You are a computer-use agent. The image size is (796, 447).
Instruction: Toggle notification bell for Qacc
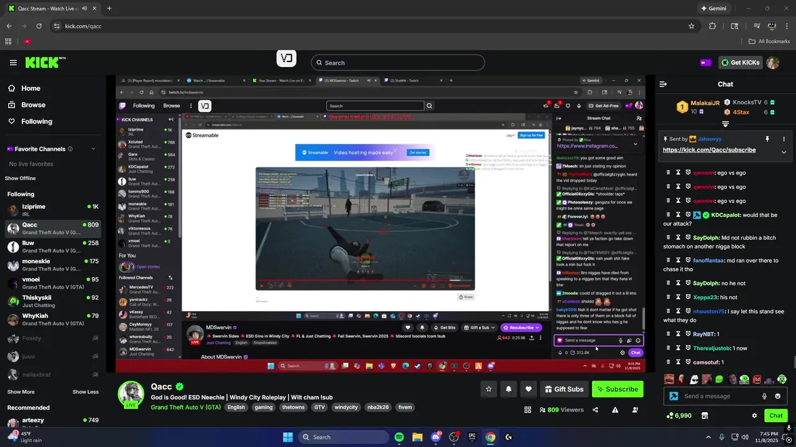click(509, 389)
